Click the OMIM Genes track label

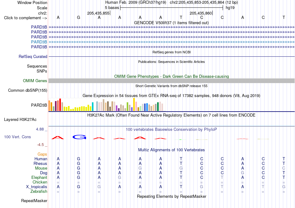(35, 81)
